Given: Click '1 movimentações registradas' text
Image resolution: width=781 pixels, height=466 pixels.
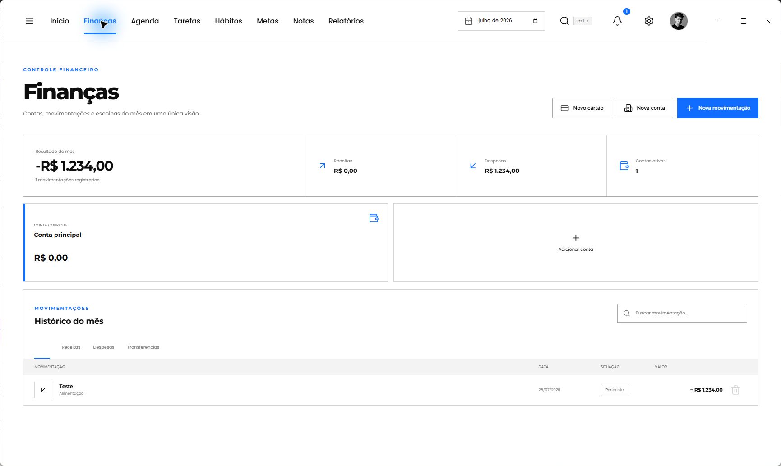Looking at the screenshot, I should coord(67,180).
